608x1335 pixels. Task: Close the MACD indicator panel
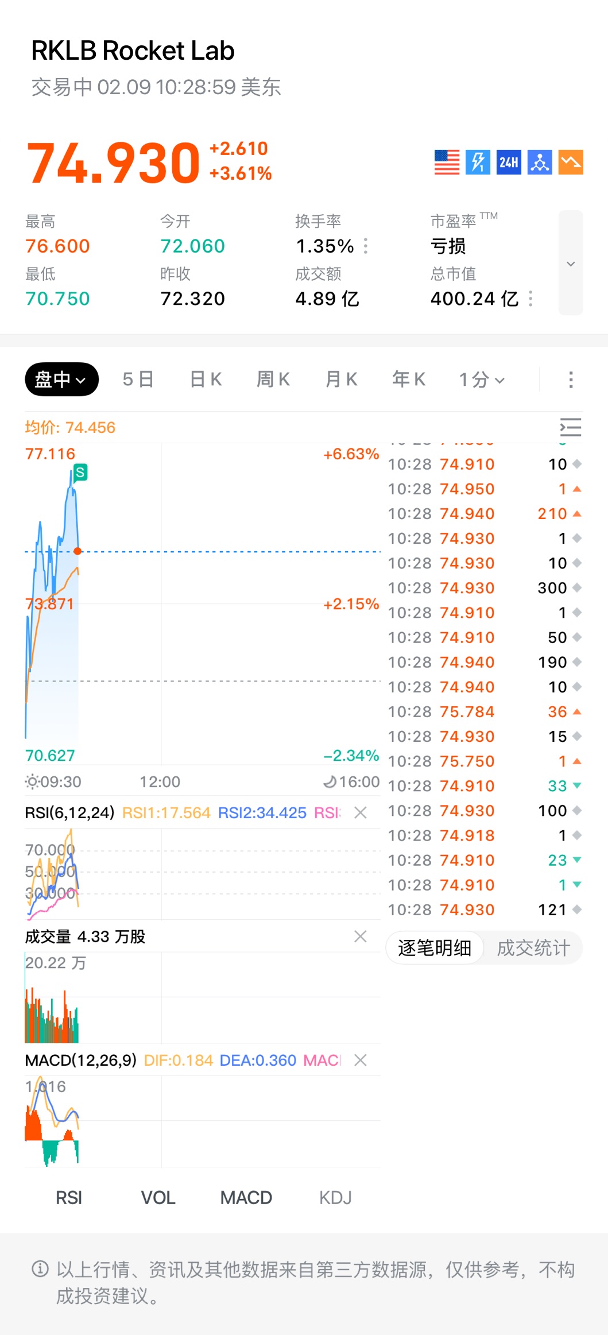pyautogui.click(x=361, y=1060)
